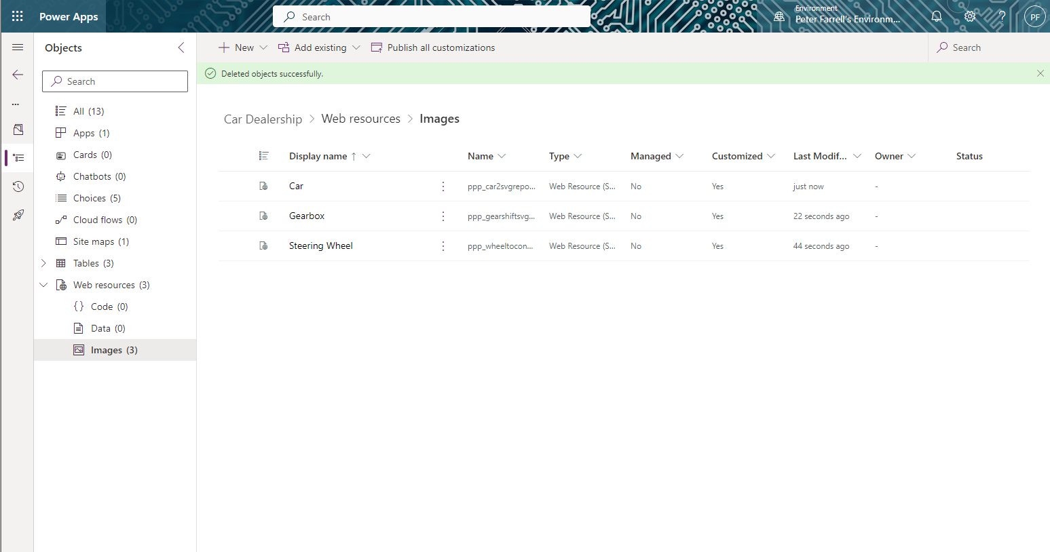Viewport: 1050px width, 552px height.
Task: Collapse the Objects panel with the chevron
Action: (181, 47)
